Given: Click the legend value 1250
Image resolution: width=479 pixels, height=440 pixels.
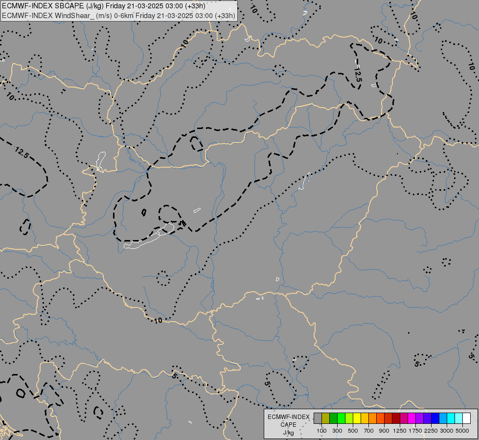Looking at the screenshot, I should point(400,431).
